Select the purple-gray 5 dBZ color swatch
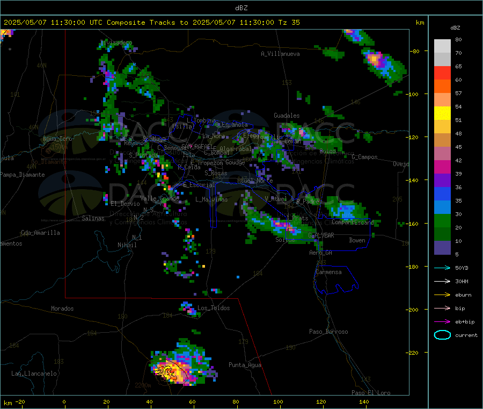The height and width of the screenshot is (409, 483). click(x=442, y=248)
